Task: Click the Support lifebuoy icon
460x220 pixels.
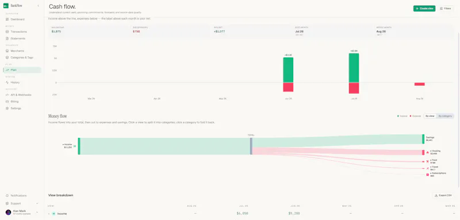Action: [x=7, y=203]
